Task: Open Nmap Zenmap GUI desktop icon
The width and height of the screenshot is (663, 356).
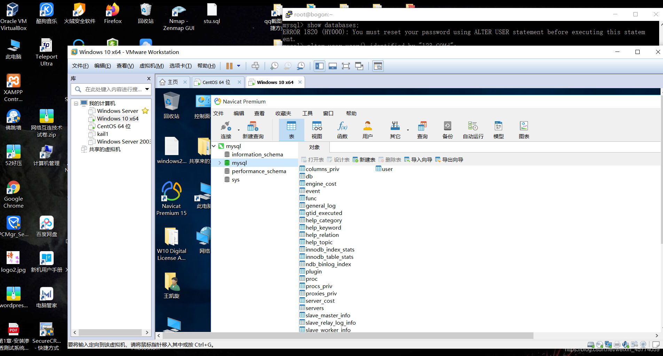Action: [x=179, y=17]
